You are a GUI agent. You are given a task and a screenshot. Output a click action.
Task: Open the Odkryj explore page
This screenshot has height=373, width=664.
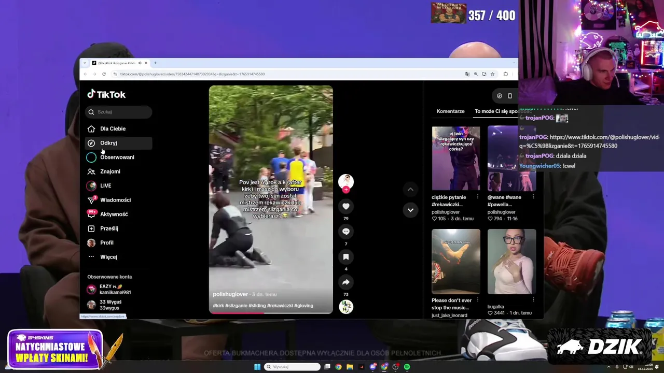(118, 143)
